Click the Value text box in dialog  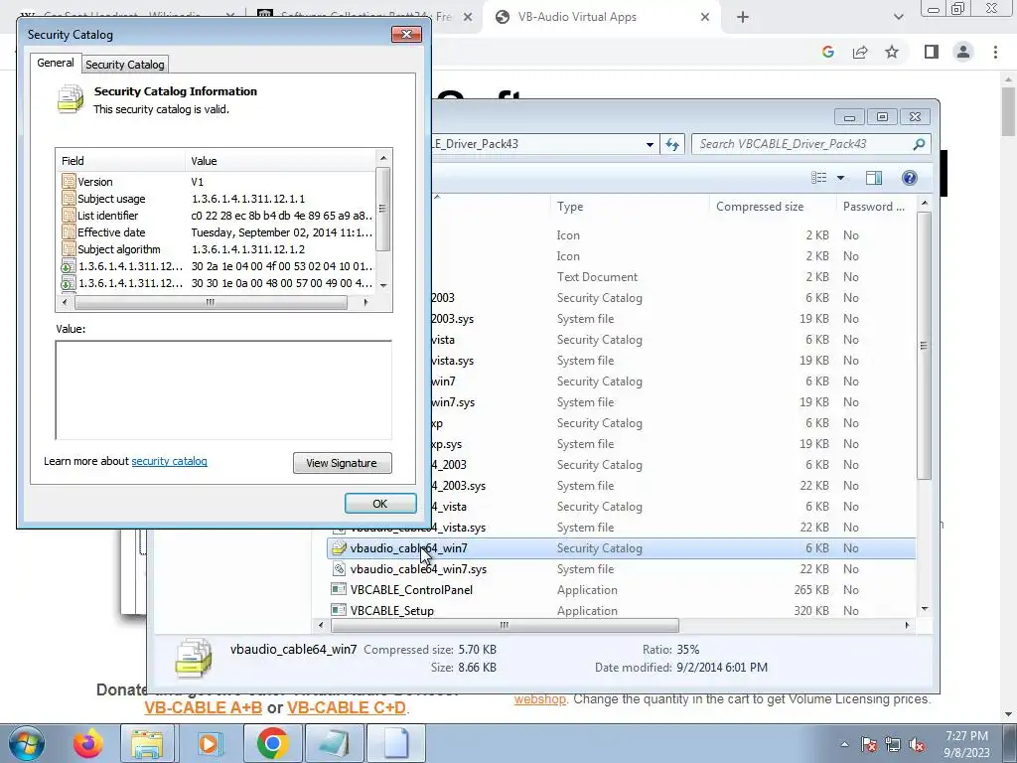coord(223,389)
